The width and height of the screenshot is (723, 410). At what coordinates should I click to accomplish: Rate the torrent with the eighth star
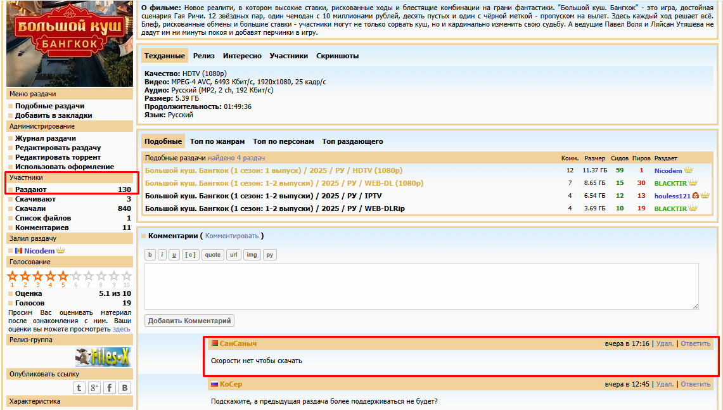point(101,276)
